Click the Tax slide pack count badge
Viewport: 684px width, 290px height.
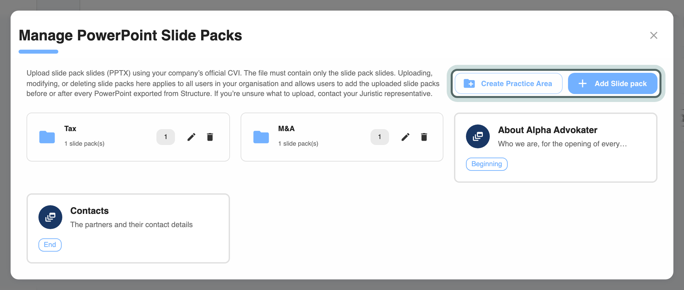[x=166, y=137]
